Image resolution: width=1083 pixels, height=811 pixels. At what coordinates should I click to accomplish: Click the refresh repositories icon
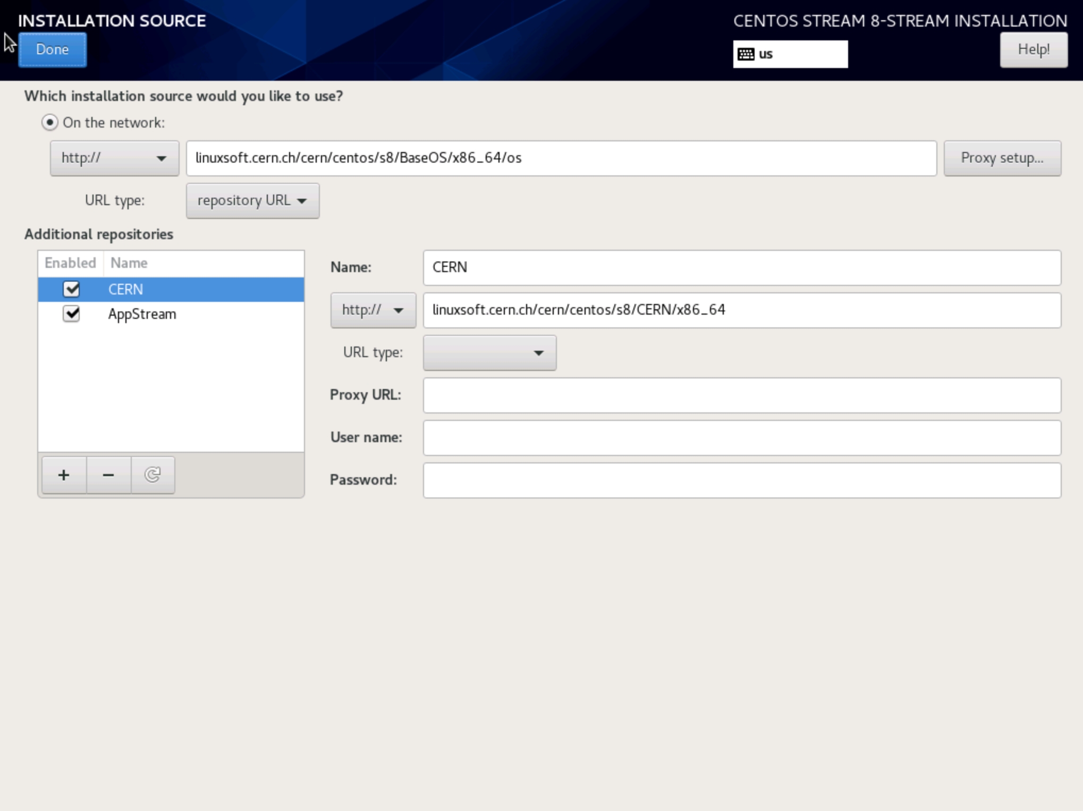coord(151,475)
